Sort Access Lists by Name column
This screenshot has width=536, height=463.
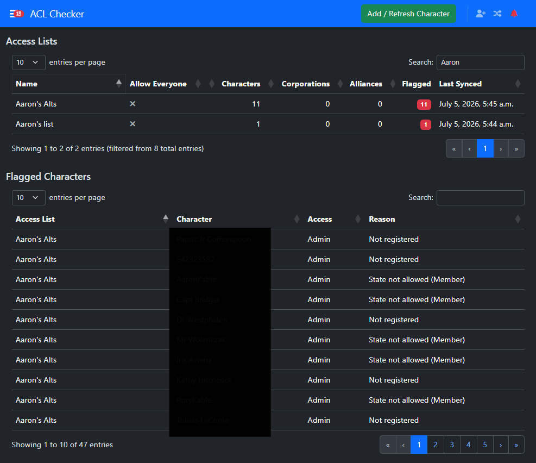(69, 84)
